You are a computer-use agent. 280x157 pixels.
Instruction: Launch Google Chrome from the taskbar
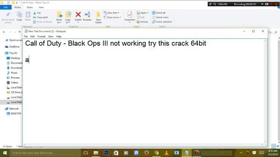pyautogui.click(x=157, y=153)
